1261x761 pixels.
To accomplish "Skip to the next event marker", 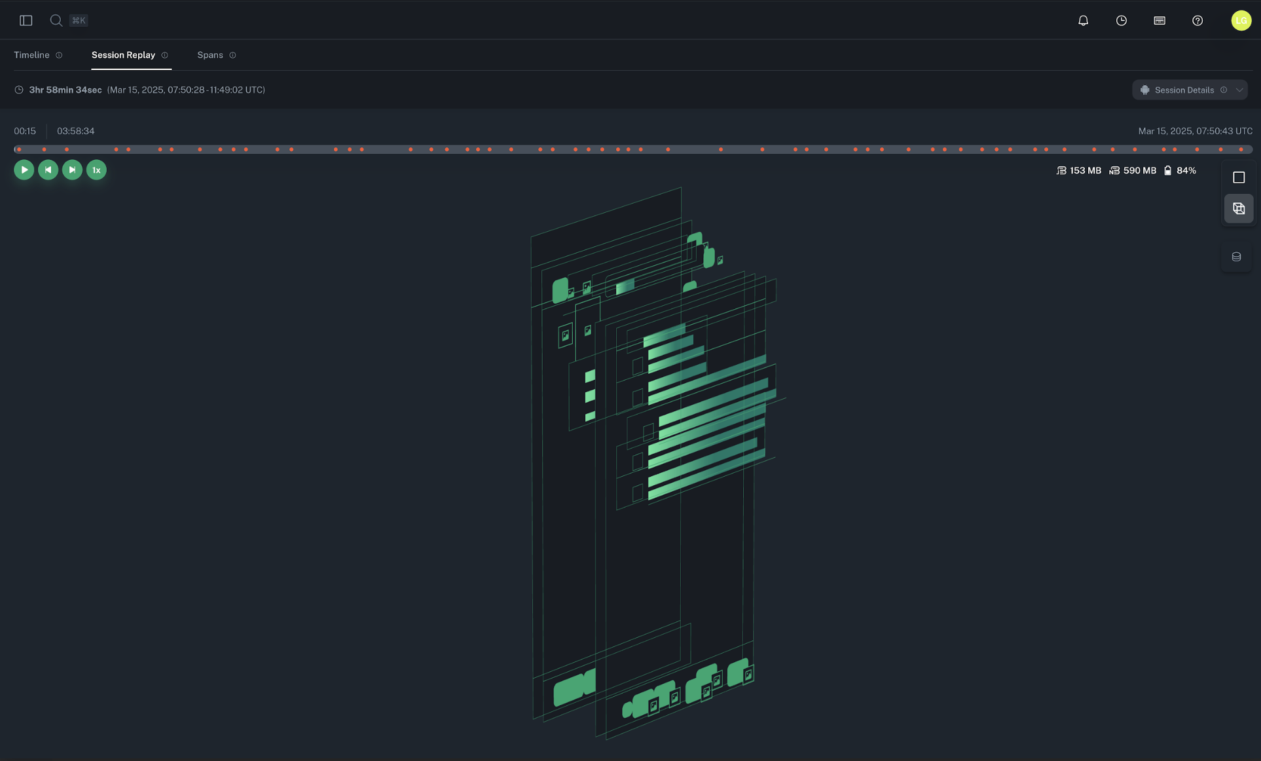I will pyautogui.click(x=72, y=170).
